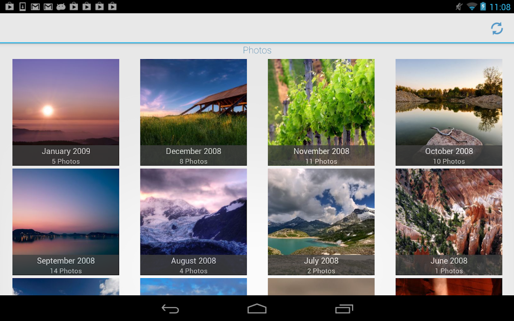Open the October 2008 lake album thumbnail
514x321 pixels.
(x=449, y=112)
